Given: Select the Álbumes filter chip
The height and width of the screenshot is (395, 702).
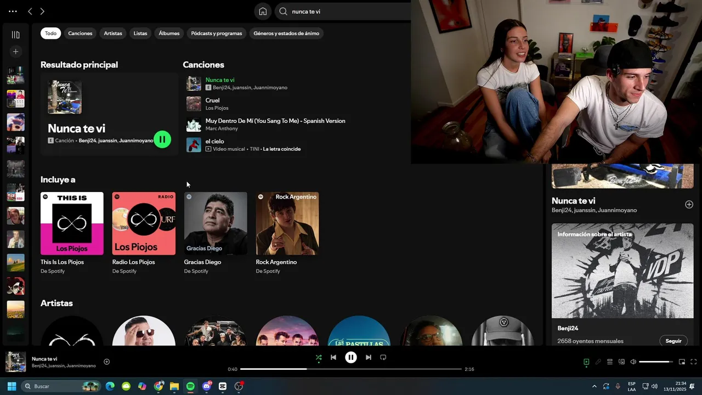Looking at the screenshot, I should [x=169, y=33].
